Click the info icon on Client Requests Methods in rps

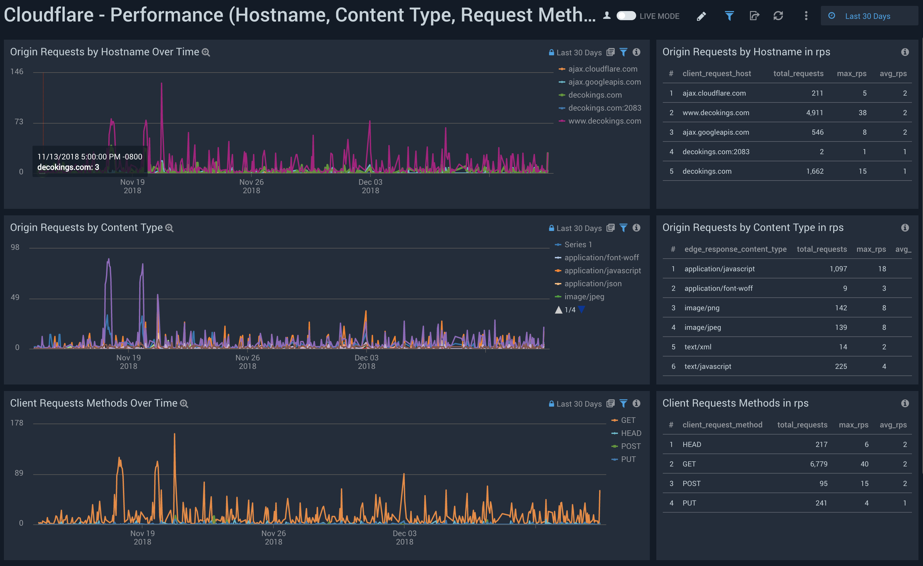coord(905,403)
